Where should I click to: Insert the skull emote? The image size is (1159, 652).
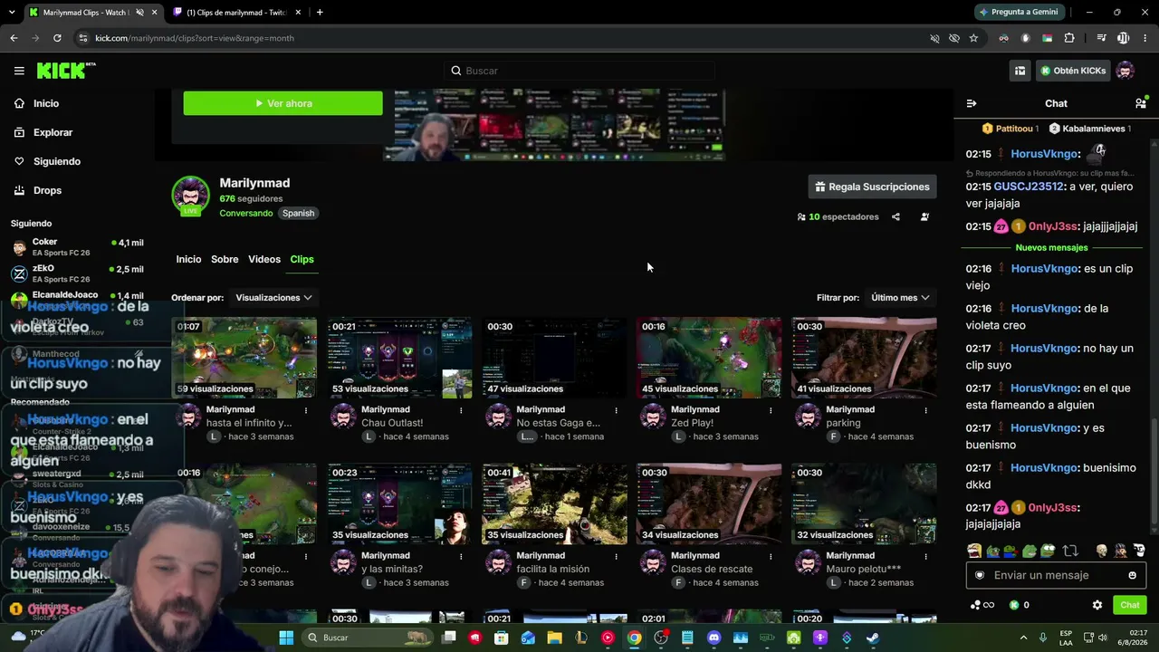pos(1102,551)
